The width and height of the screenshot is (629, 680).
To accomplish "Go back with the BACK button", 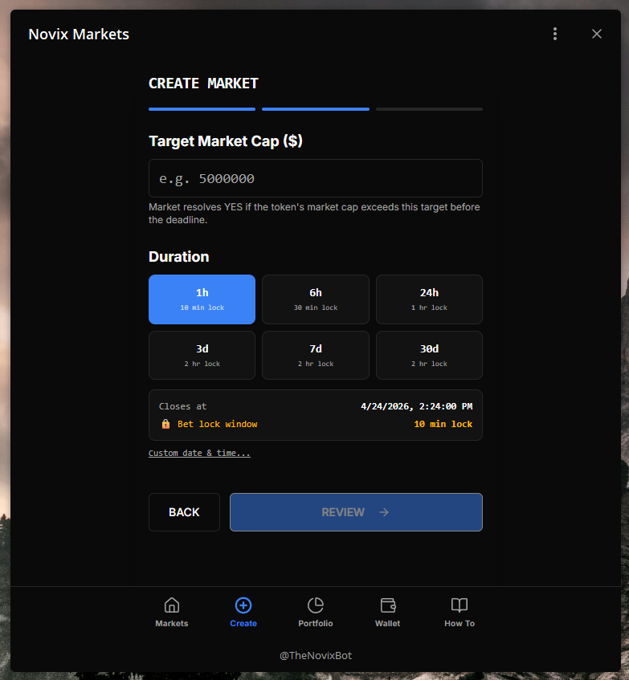I will (184, 512).
